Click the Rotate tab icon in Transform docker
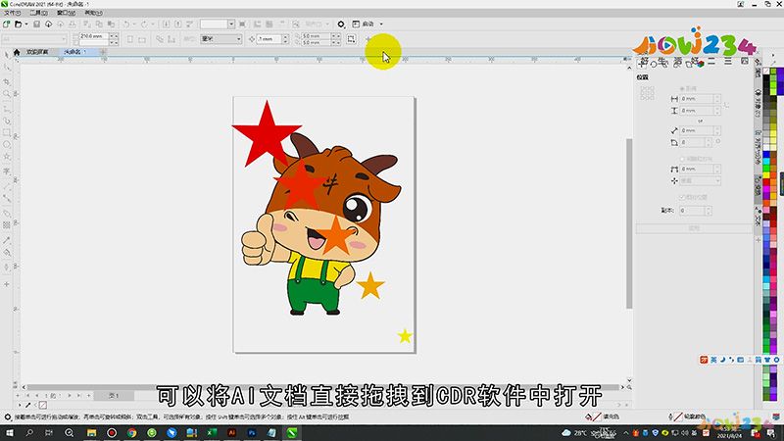Image resolution: width=784 pixels, height=441 pixels. [654, 63]
